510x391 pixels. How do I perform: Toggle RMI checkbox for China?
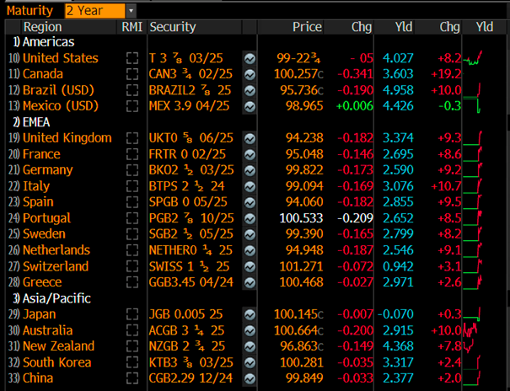(x=132, y=378)
